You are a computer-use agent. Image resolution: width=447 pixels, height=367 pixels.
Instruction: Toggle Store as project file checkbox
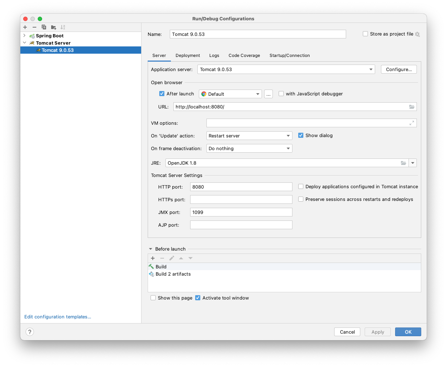coord(365,34)
